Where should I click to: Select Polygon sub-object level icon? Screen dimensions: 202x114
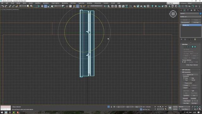point(193,47)
